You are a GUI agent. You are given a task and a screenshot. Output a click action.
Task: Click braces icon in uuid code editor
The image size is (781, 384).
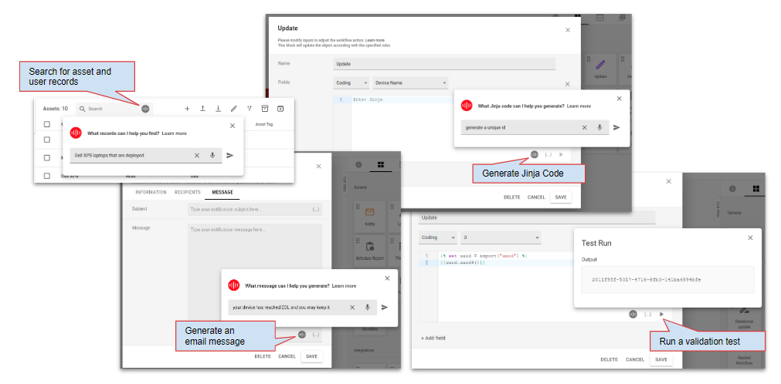(647, 314)
